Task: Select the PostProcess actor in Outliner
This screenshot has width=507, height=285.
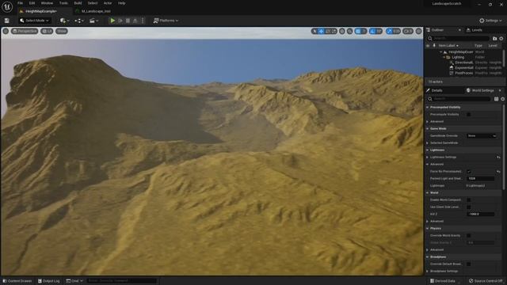Action: point(463,74)
